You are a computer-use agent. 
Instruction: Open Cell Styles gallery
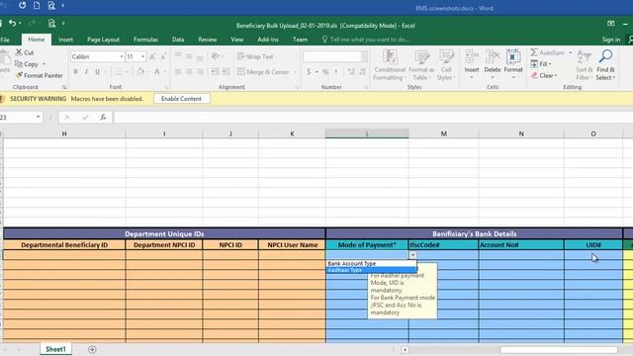pyautogui.click(x=446, y=64)
